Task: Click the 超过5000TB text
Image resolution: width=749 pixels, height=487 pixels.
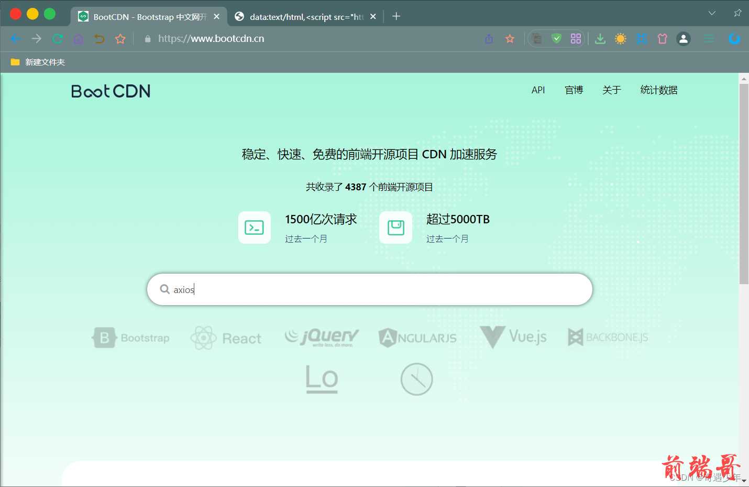Action: tap(458, 219)
